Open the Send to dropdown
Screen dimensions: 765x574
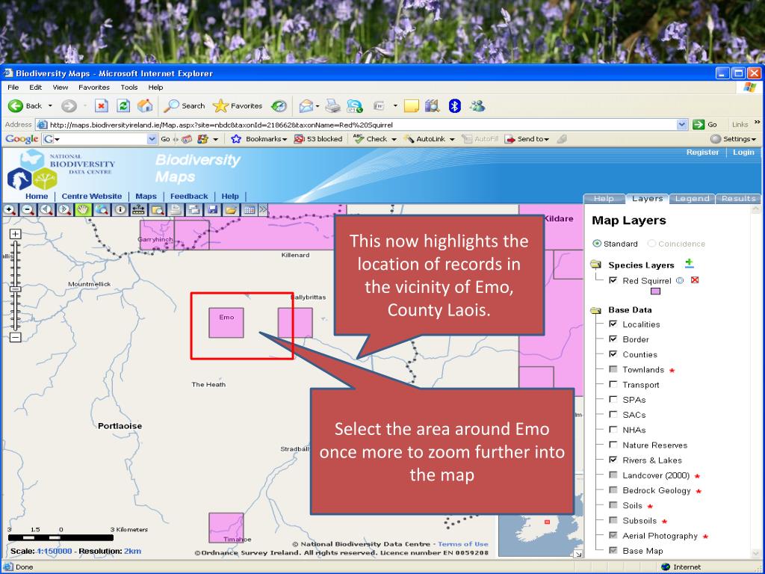[x=546, y=140]
